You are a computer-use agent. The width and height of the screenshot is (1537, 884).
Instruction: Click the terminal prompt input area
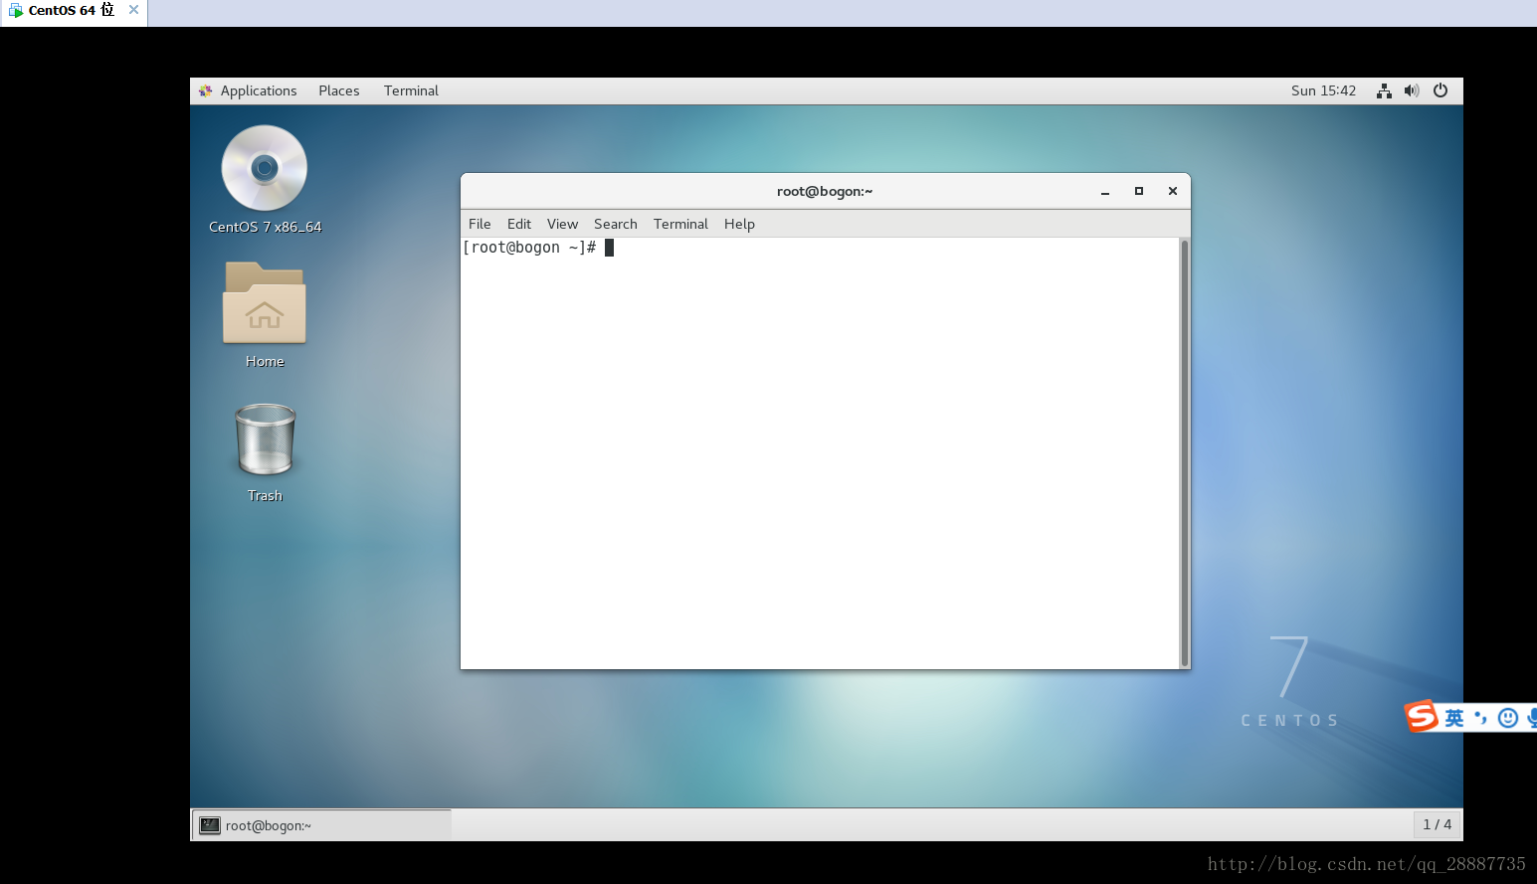(x=820, y=453)
